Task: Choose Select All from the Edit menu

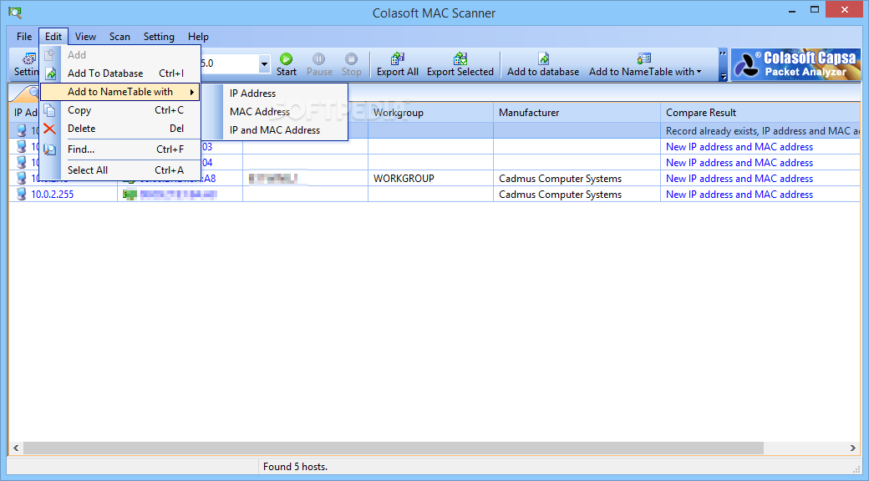Action: coord(119,170)
